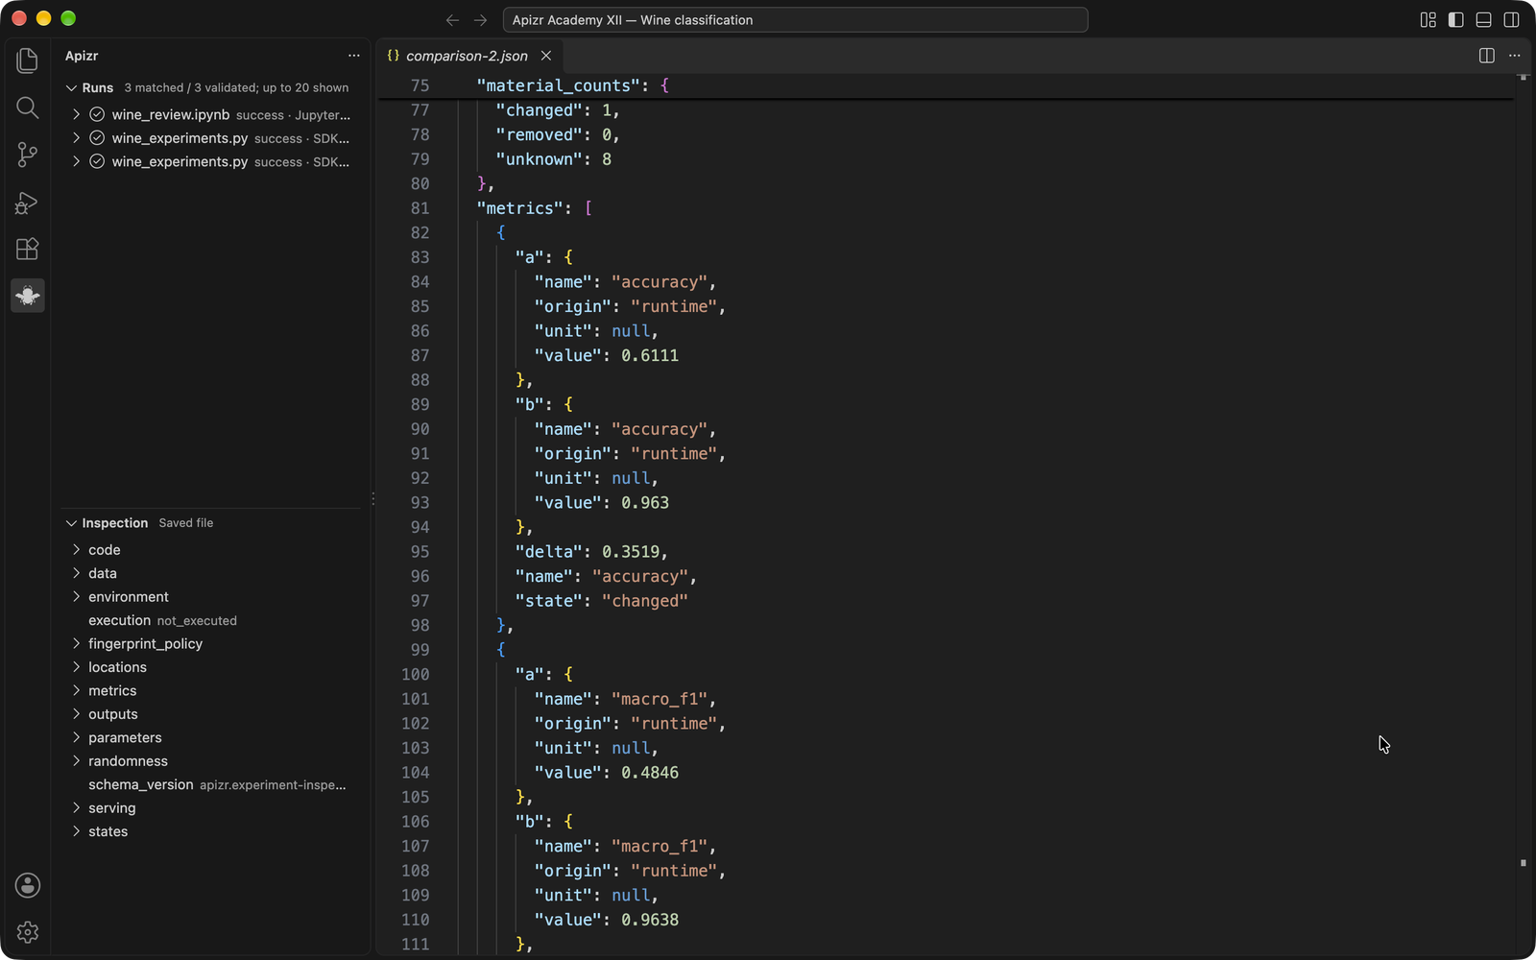
Task: Open the Search view icon
Action: [27, 108]
